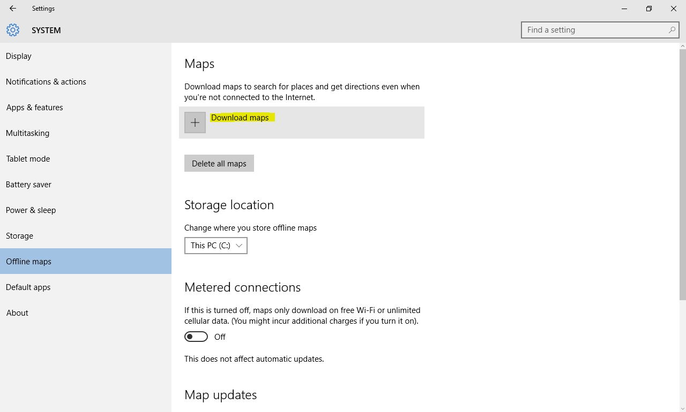The width and height of the screenshot is (686, 412).
Task: Turn on downloads over metered connections
Action: 196,337
